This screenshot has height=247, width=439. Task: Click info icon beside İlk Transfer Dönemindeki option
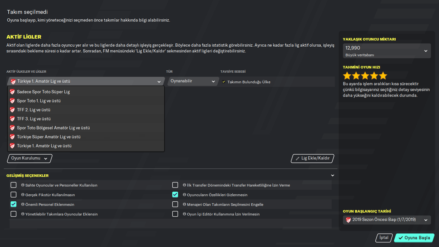pyautogui.click(x=184, y=185)
